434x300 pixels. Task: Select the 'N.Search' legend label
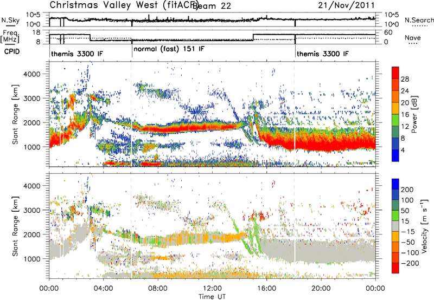[x=419, y=20]
